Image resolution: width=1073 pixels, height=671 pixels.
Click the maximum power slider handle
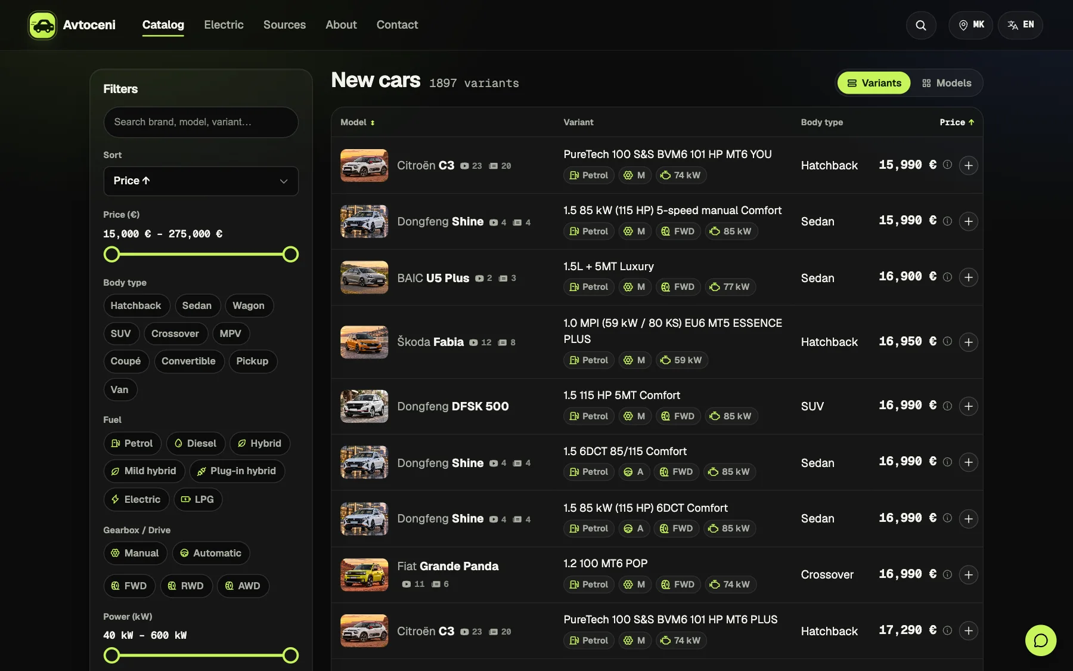[x=290, y=655]
